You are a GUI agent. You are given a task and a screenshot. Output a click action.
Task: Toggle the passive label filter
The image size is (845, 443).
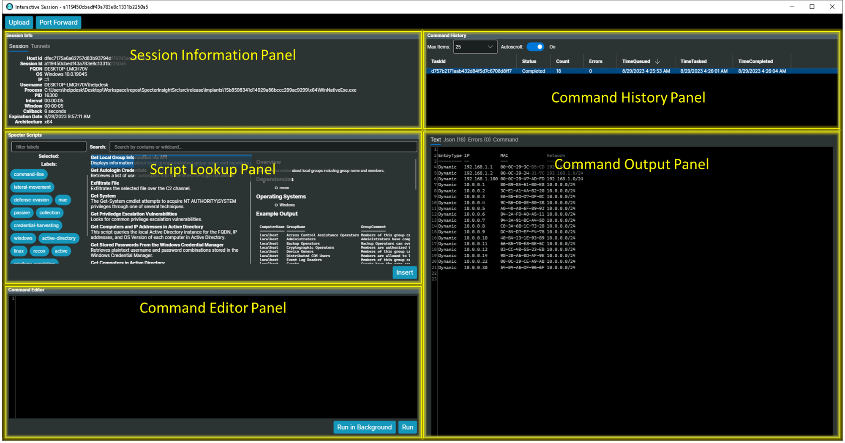pyautogui.click(x=22, y=213)
